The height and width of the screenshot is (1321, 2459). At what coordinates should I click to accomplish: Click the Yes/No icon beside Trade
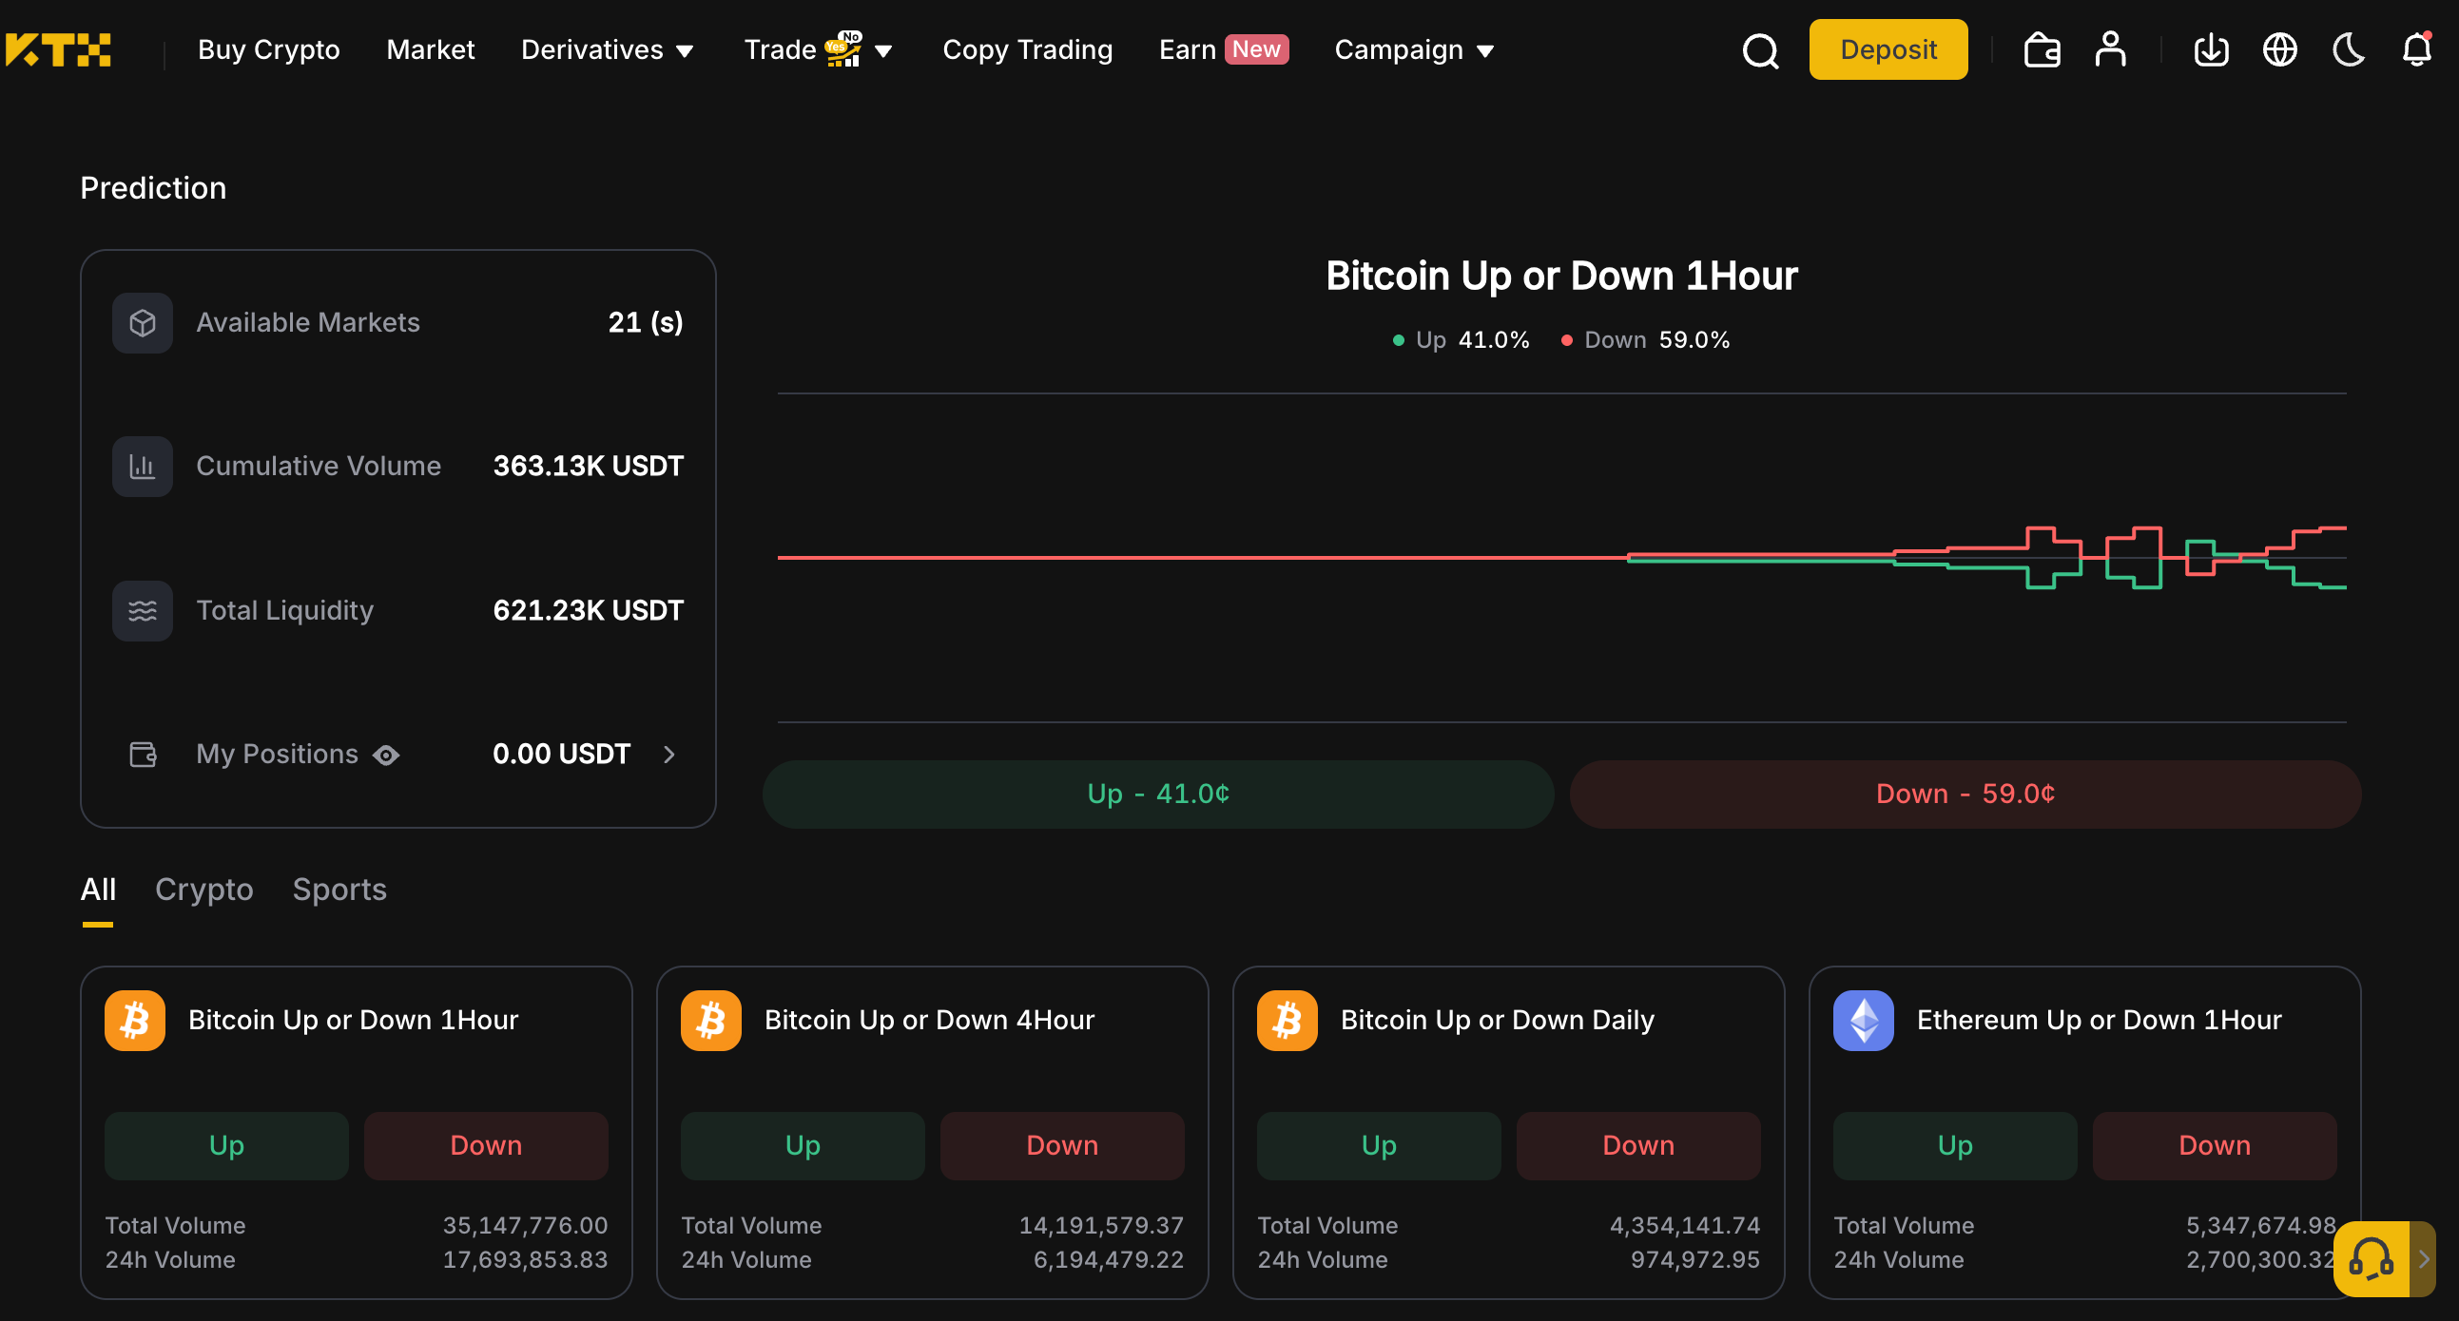coord(843,48)
